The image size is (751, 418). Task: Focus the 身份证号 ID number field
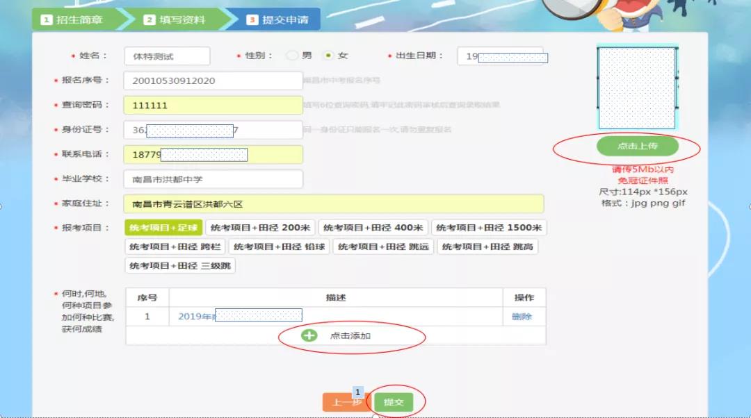pyautogui.click(x=213, y=130)
